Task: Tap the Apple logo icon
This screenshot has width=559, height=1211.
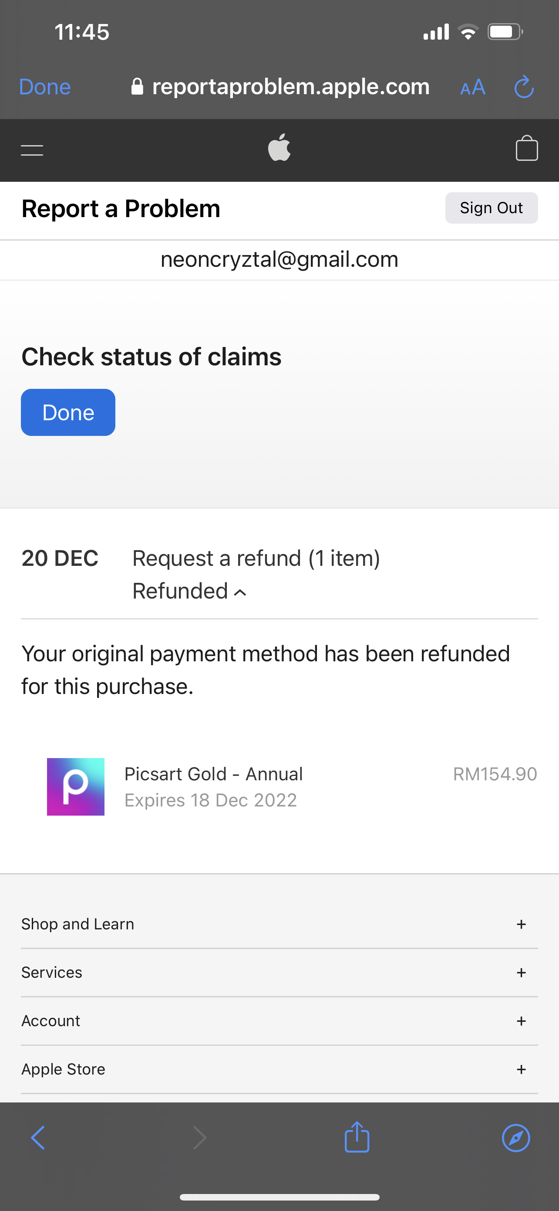Action: coord(279,148)
